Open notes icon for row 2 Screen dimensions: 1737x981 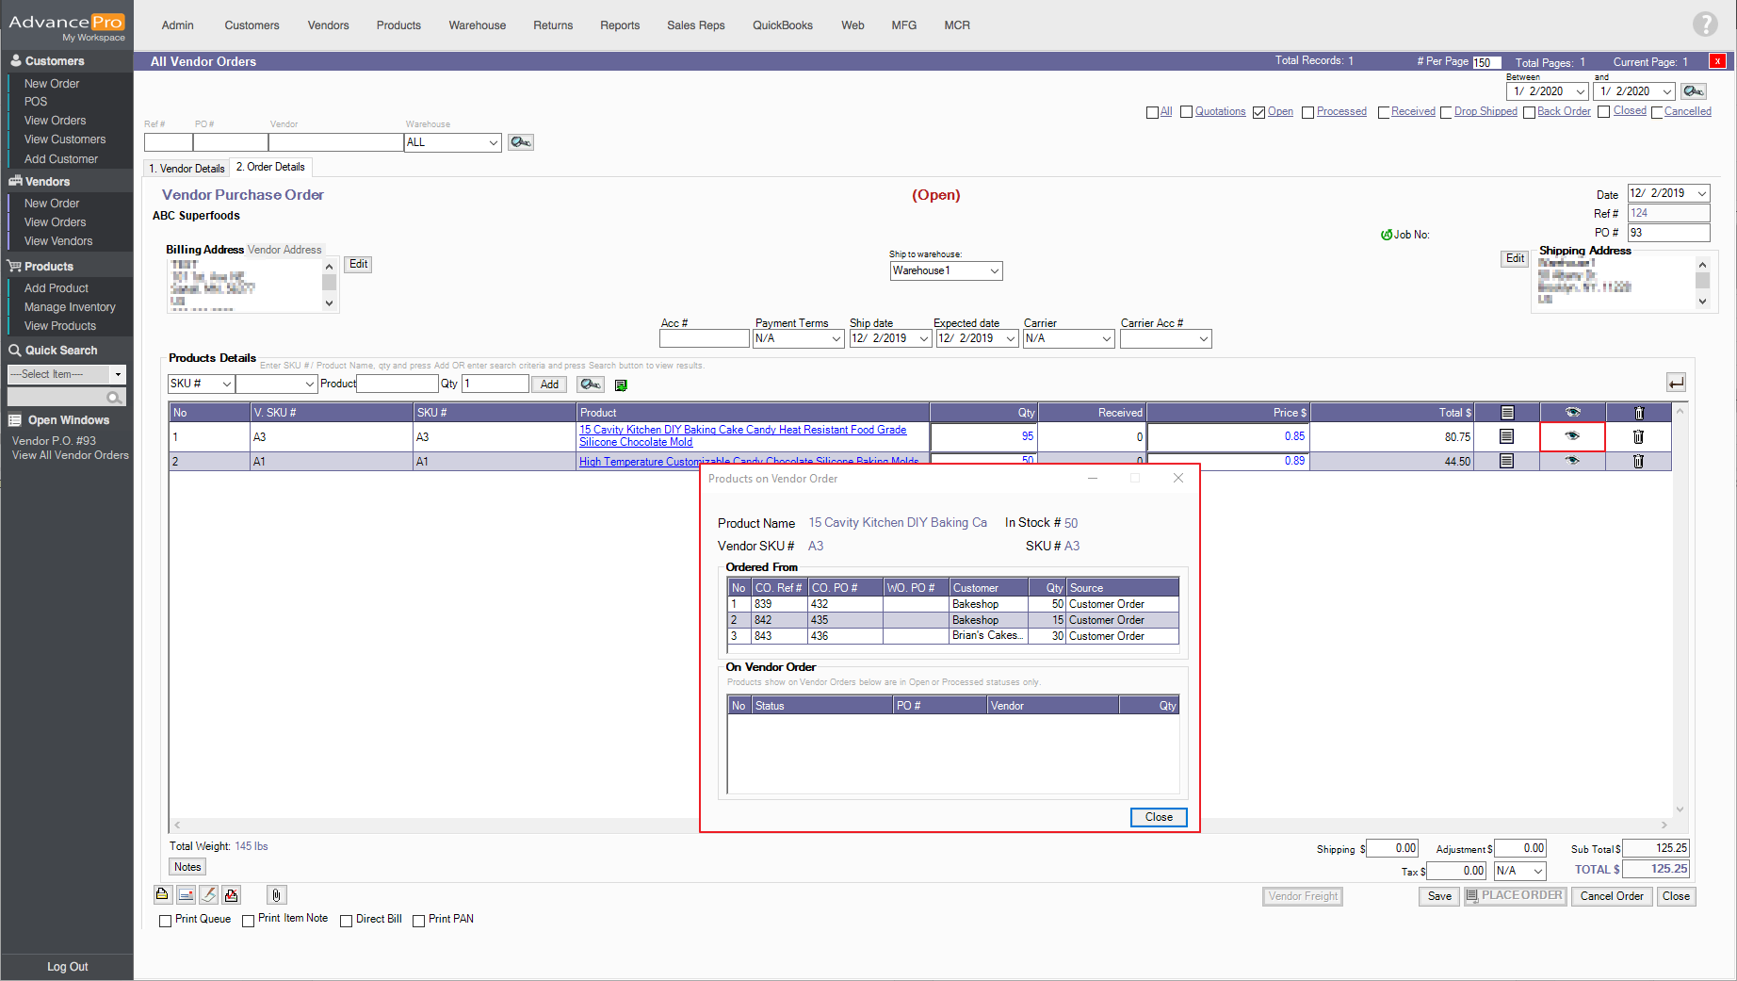click(1506, 461)
